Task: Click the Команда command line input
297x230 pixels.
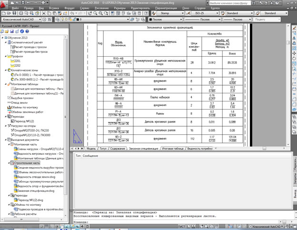Action: point(175,222)
